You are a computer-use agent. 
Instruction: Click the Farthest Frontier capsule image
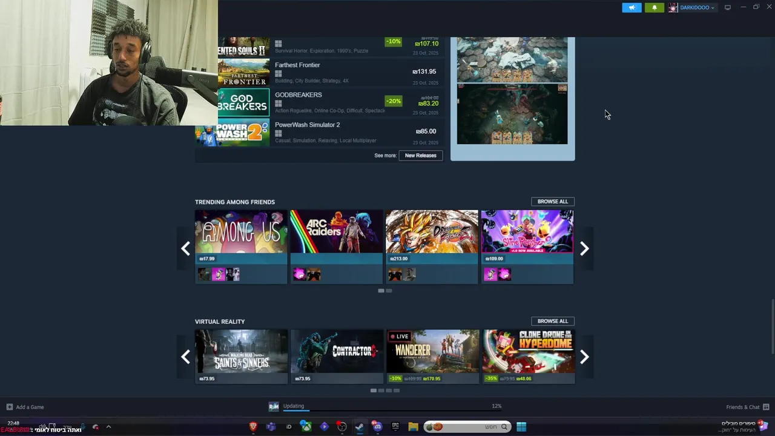tap(243, 73)
